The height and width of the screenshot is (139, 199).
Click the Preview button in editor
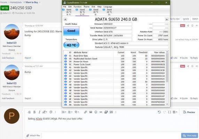pos(189,112)
